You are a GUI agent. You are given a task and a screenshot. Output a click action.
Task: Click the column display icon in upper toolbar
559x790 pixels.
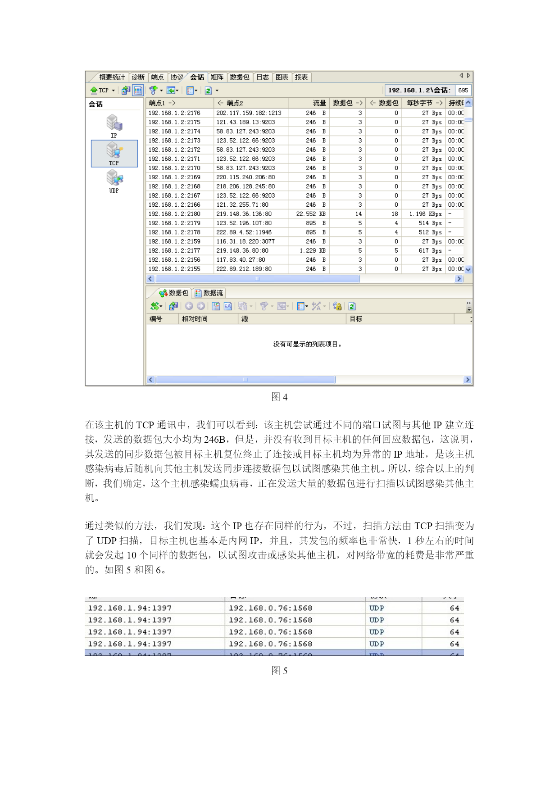coord(190,91)
